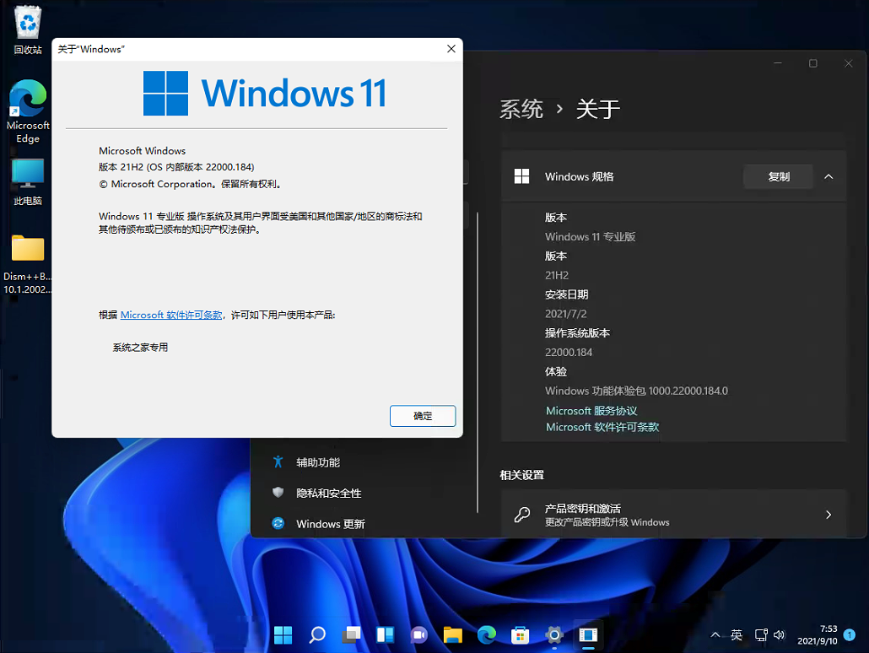This screenshot has width=869, height=653.
Task: Close the 关于"Windows" dialog
Action: click(x=451, y=49)
